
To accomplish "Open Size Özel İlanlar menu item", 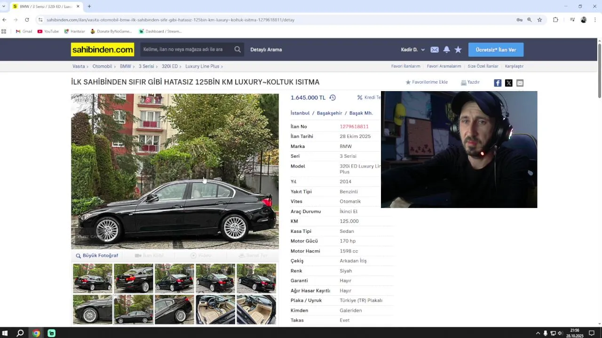I will [x=483, y=66].
